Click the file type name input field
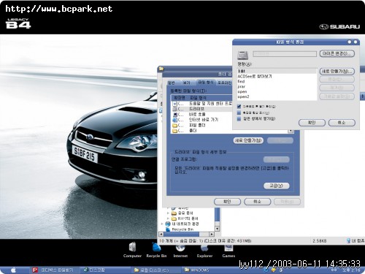365x274 pixels. click(285, 54)
